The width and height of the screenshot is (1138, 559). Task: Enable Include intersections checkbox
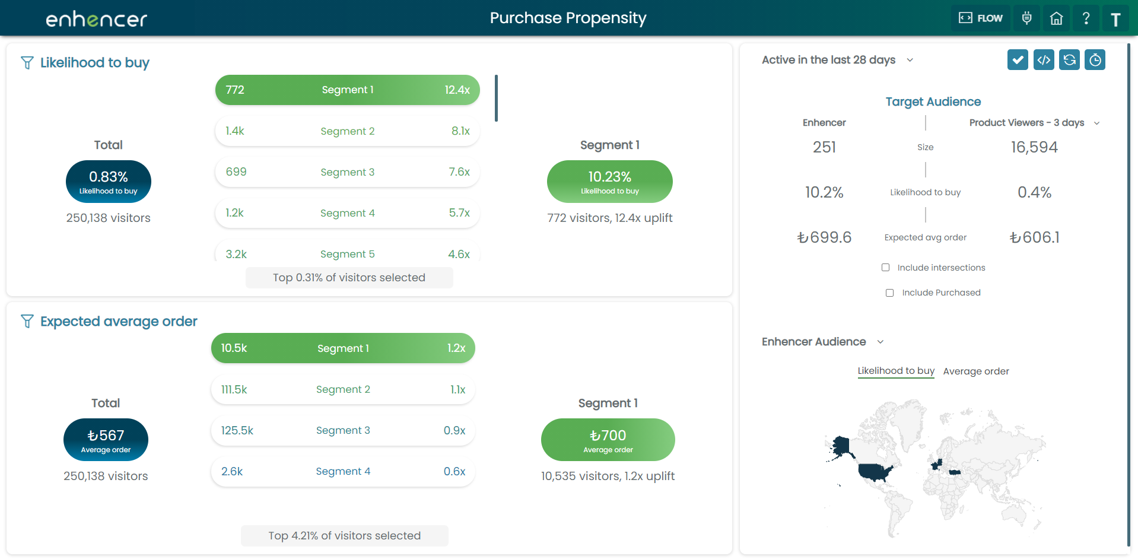[886, 268]
